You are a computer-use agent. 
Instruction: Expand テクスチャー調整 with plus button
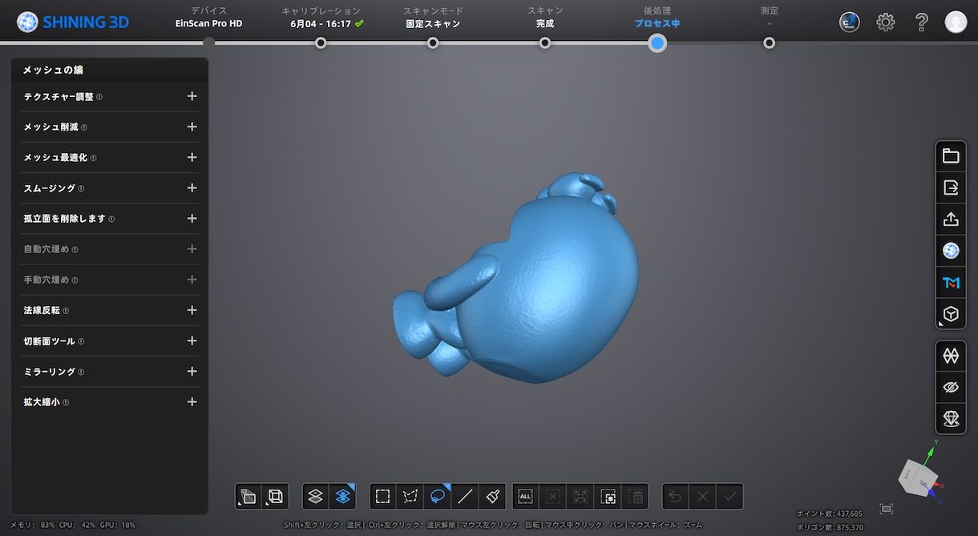192,96
